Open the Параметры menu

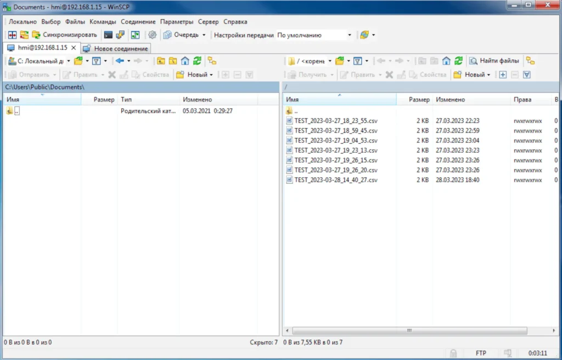pos(177,21)
